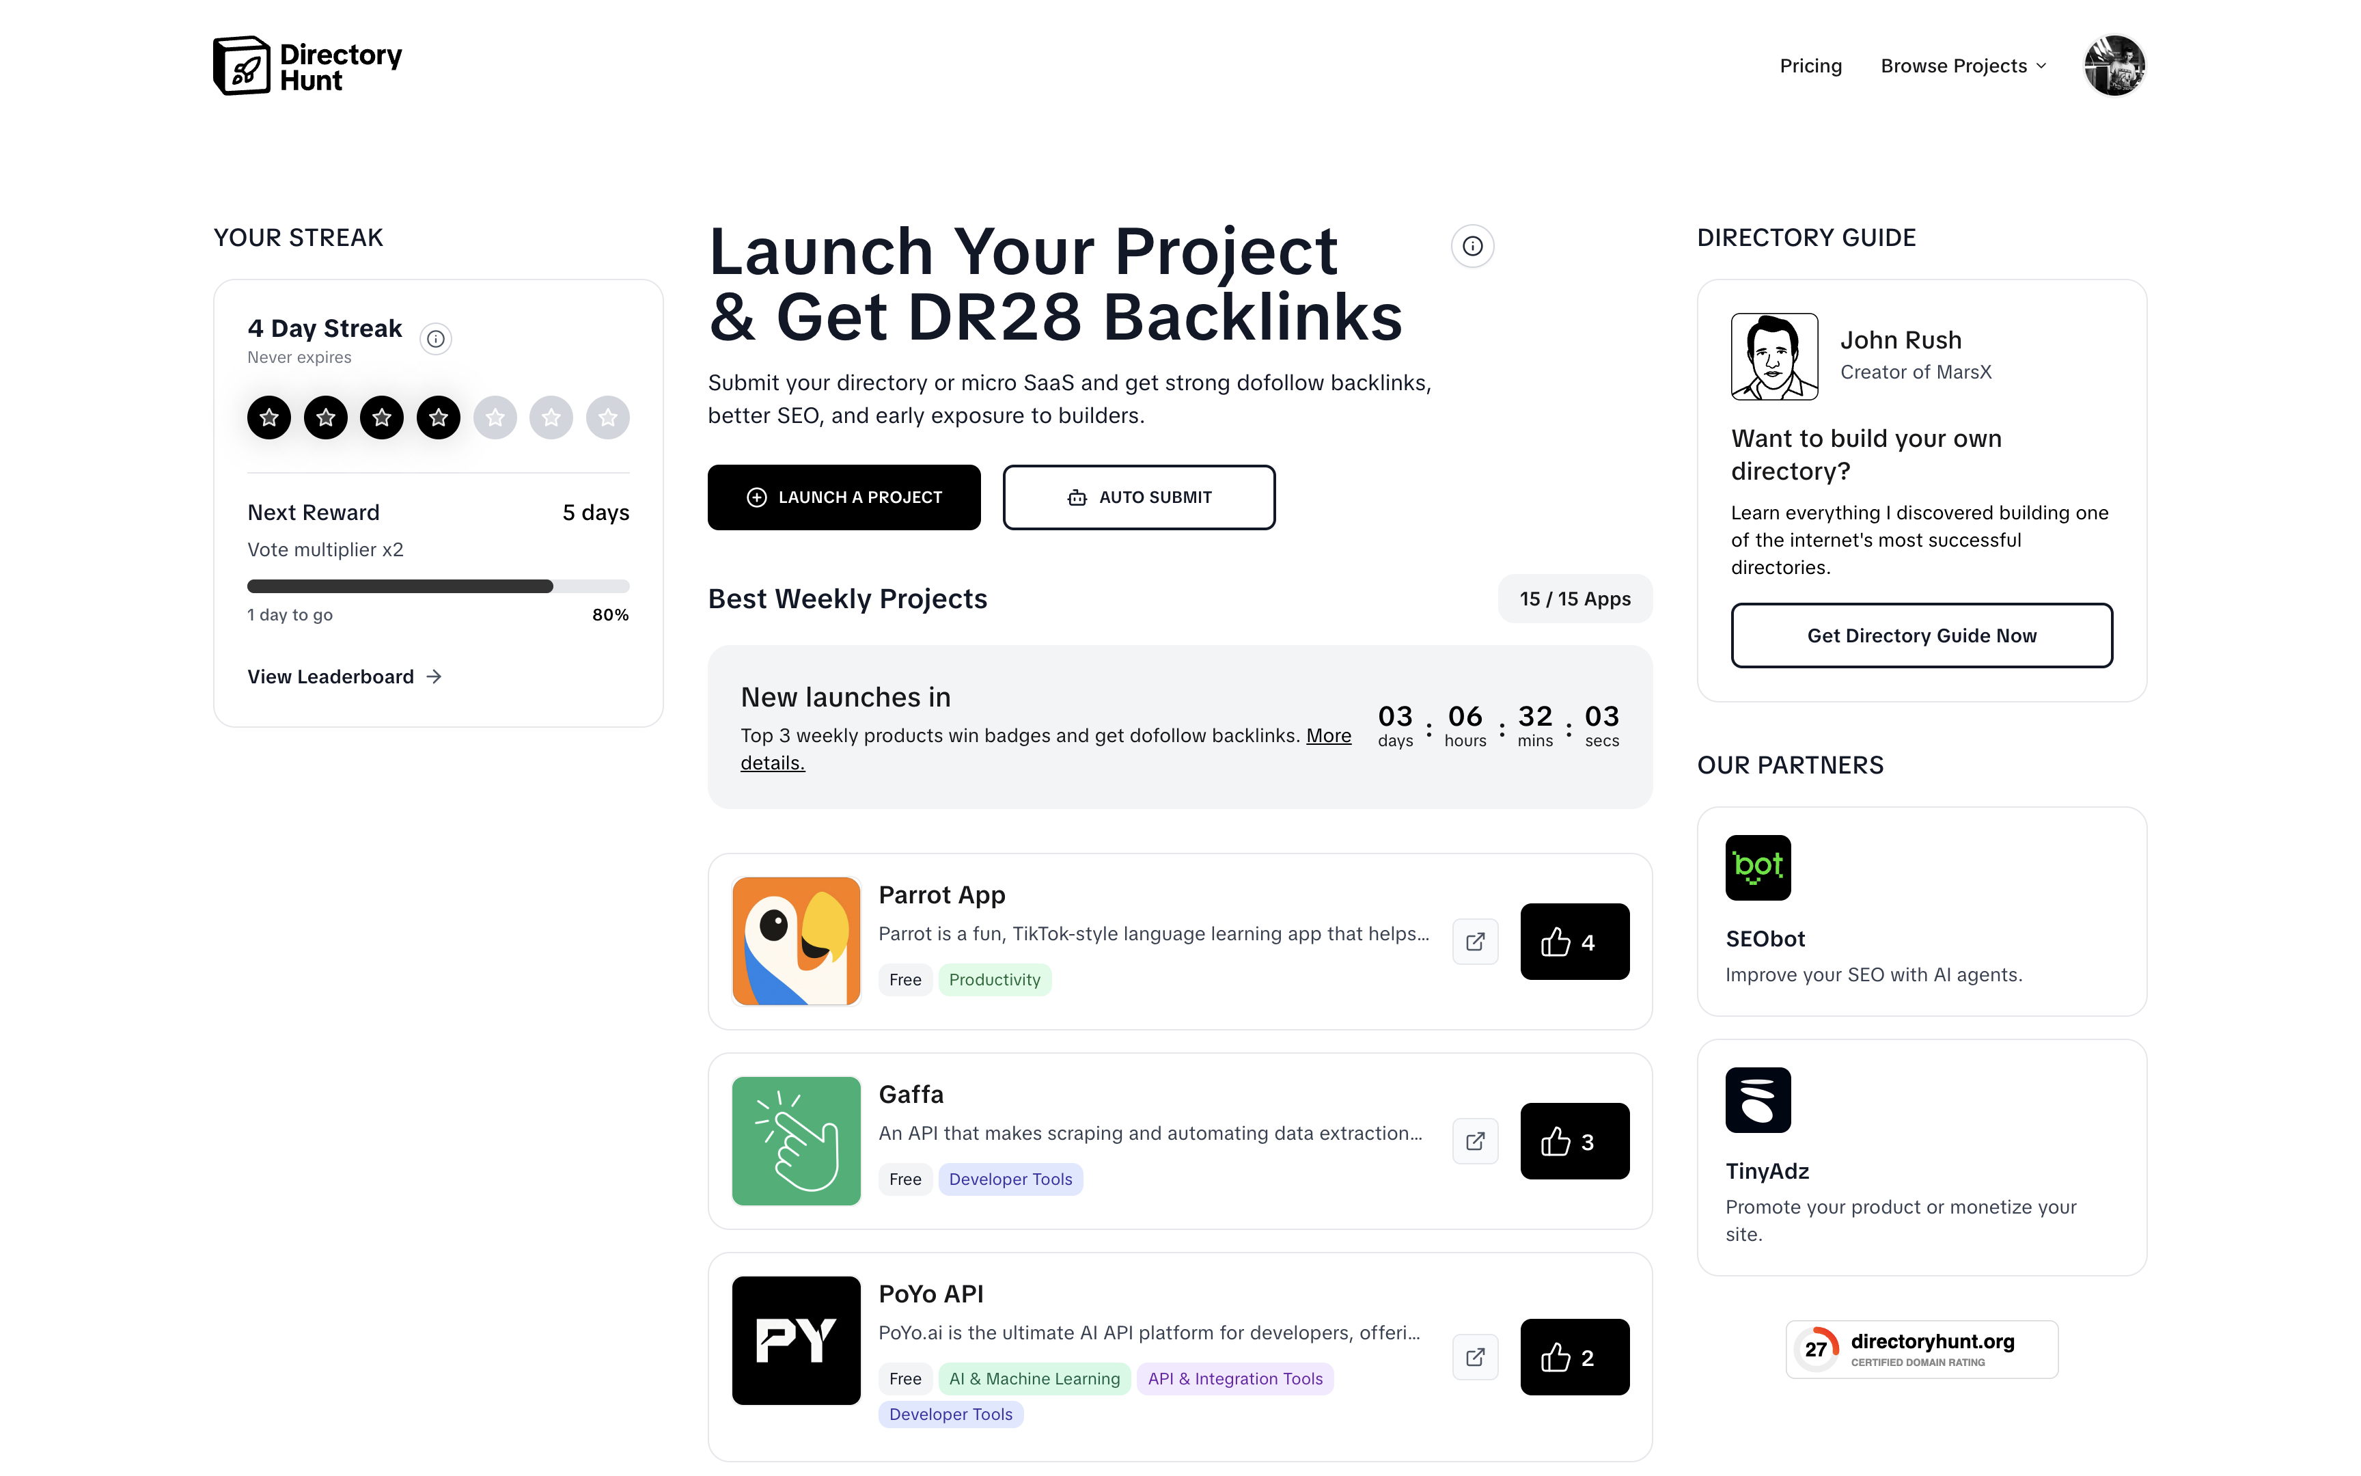Click the third filled streak star
Screen dimensions: 2361x1476
(x=383, y=418)
